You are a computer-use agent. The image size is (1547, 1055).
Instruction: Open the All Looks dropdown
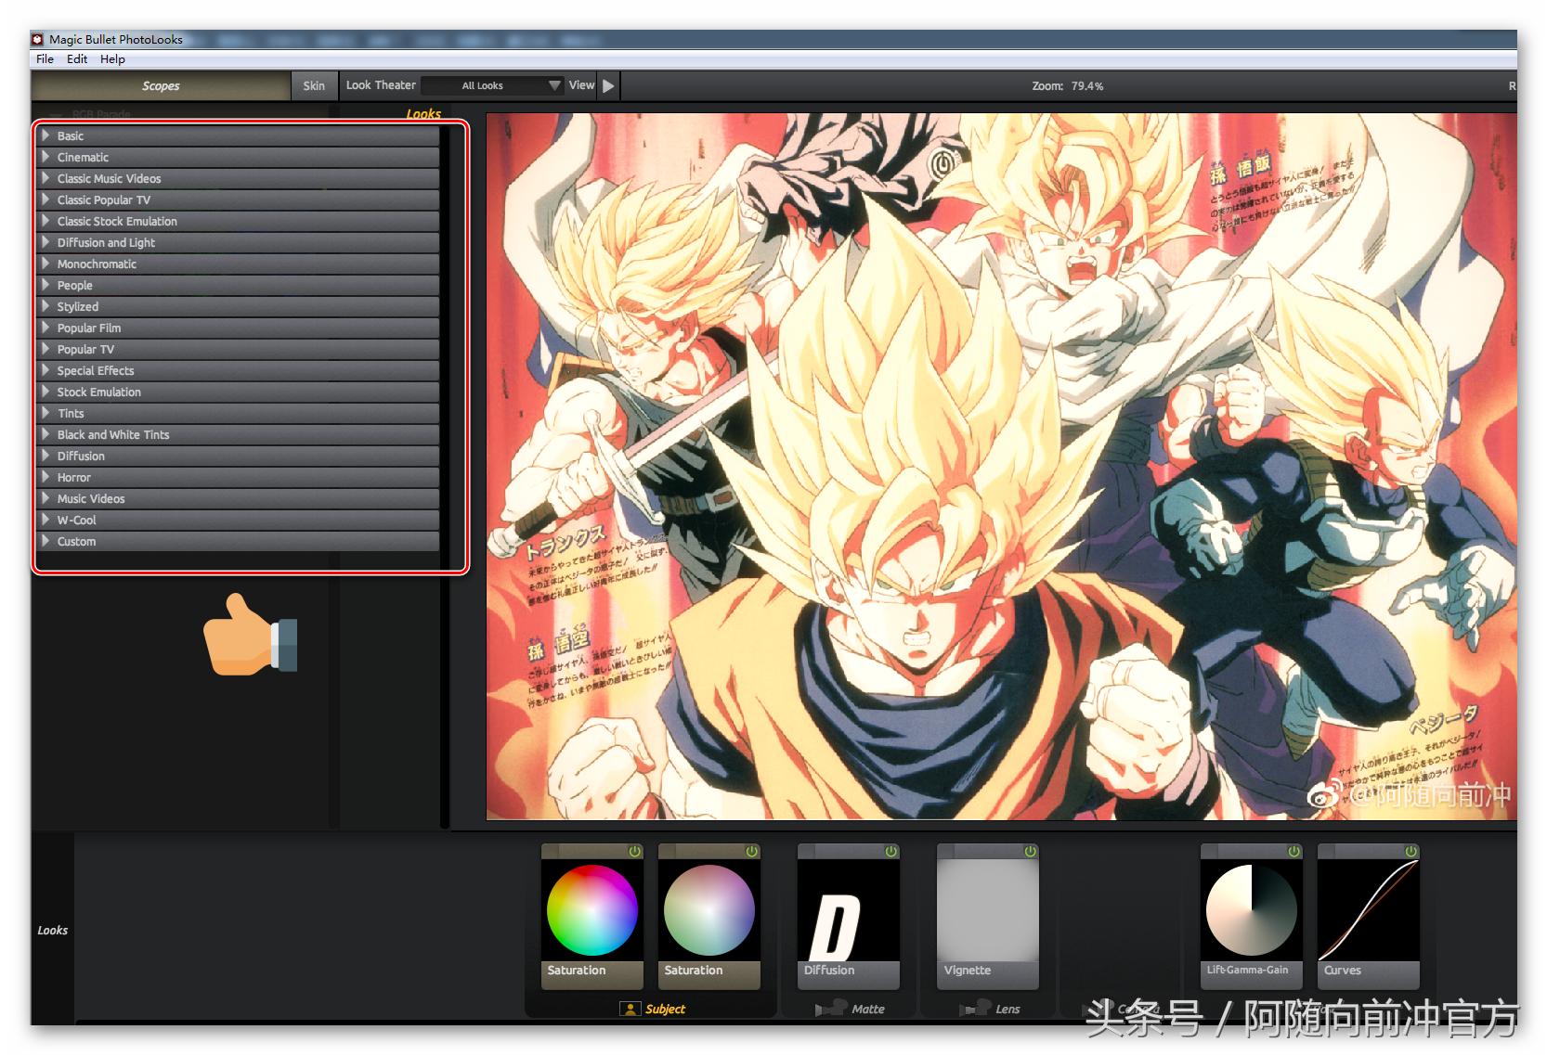pos(492,85)
